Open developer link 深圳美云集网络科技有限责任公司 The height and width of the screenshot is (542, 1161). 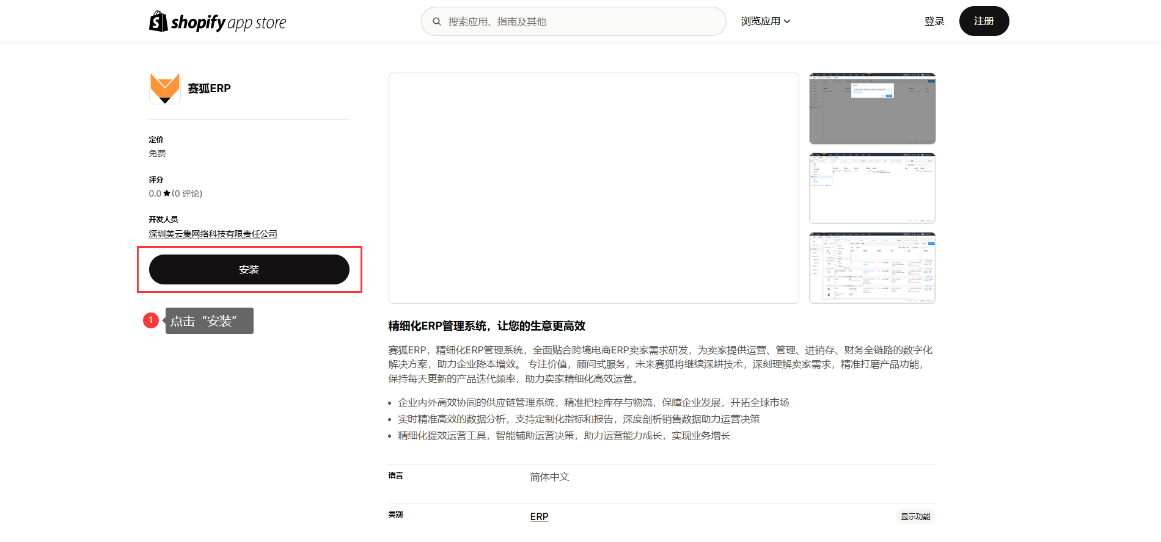[x=213, y=234]
